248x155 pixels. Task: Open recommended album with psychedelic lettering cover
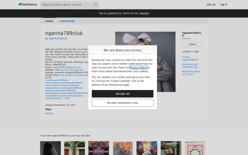click(147, 148)
